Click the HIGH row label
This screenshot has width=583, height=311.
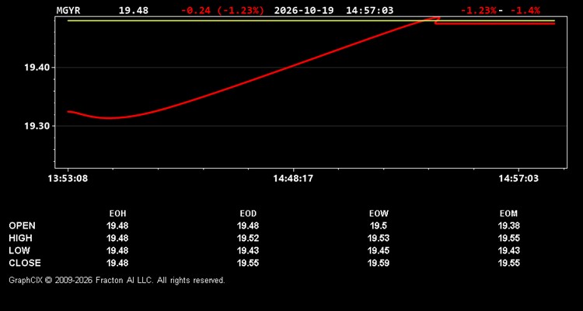click(x=20, y=238)
